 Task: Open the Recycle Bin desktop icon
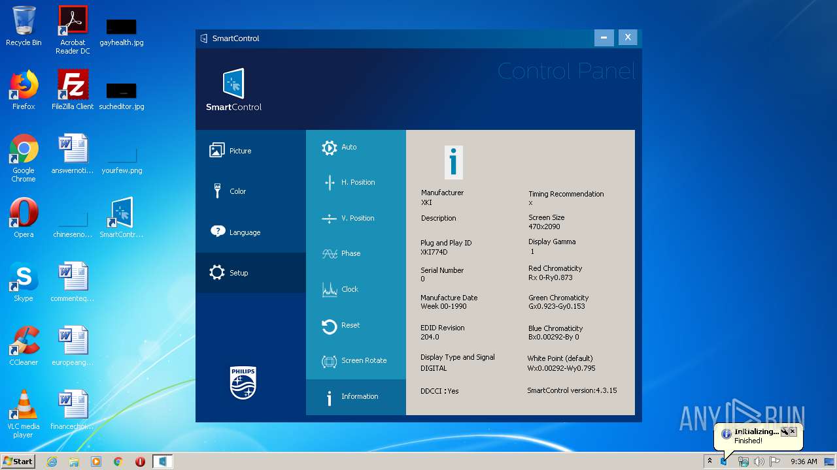tap(24, 27)
